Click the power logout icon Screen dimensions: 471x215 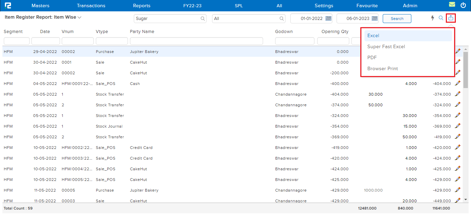point(463,5)
